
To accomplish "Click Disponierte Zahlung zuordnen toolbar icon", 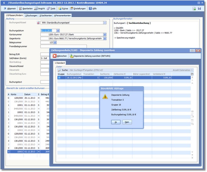I will coord(71,56).
